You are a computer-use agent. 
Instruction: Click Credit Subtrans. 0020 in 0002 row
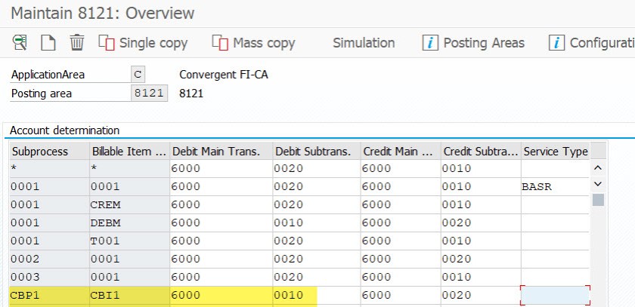(x=481, y=259)
